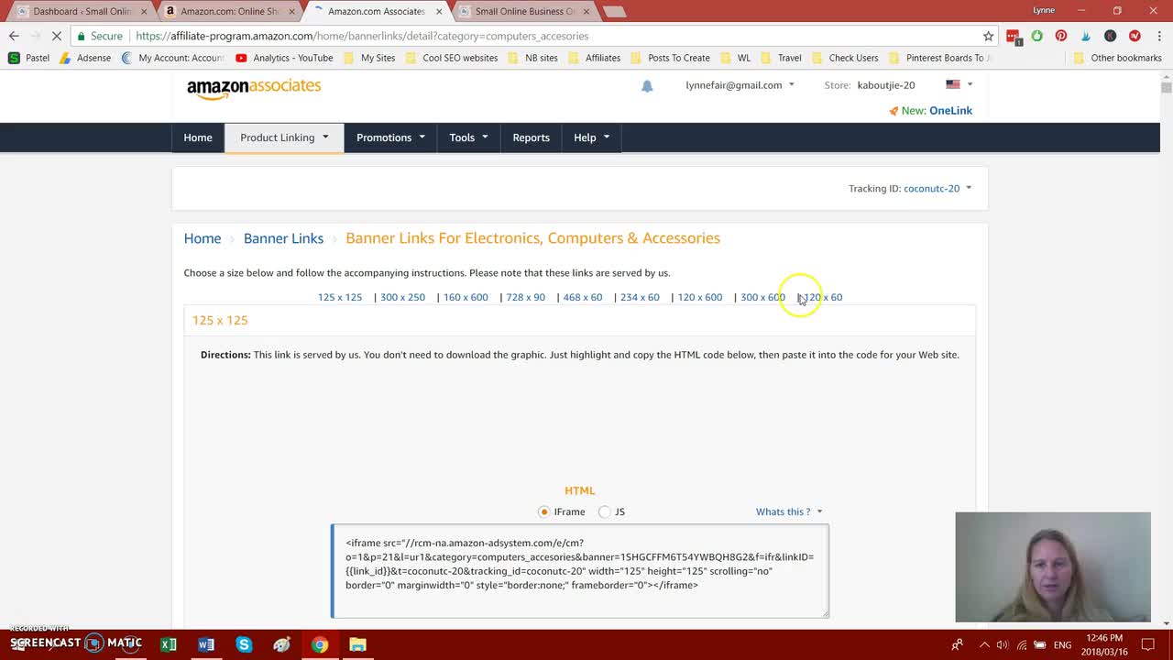Choose the 120 x 600 banner size
This screenshot has width=1173, height=660.
click(699, 297)
